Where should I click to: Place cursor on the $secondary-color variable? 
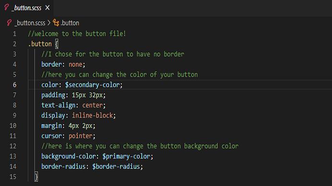pos(93,85)
